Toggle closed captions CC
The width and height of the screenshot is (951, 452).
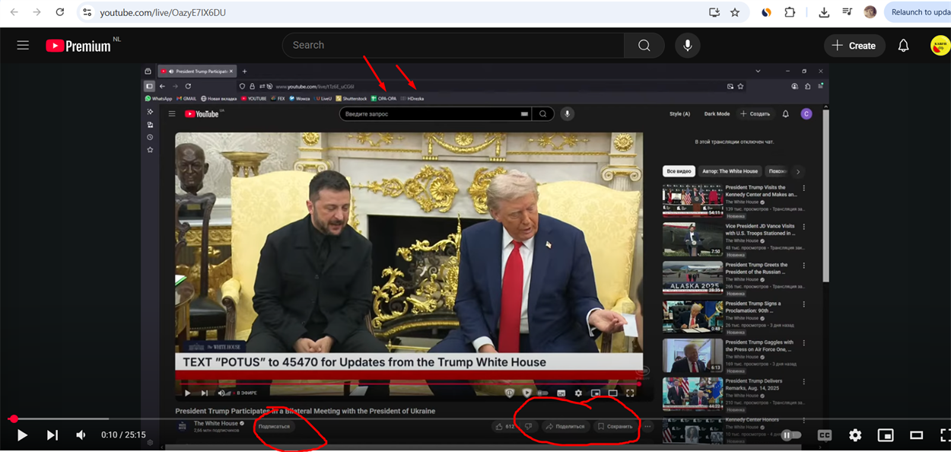click(825, 435)
